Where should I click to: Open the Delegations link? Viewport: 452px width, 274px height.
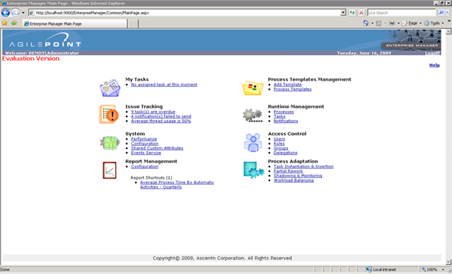pos(285,153)
